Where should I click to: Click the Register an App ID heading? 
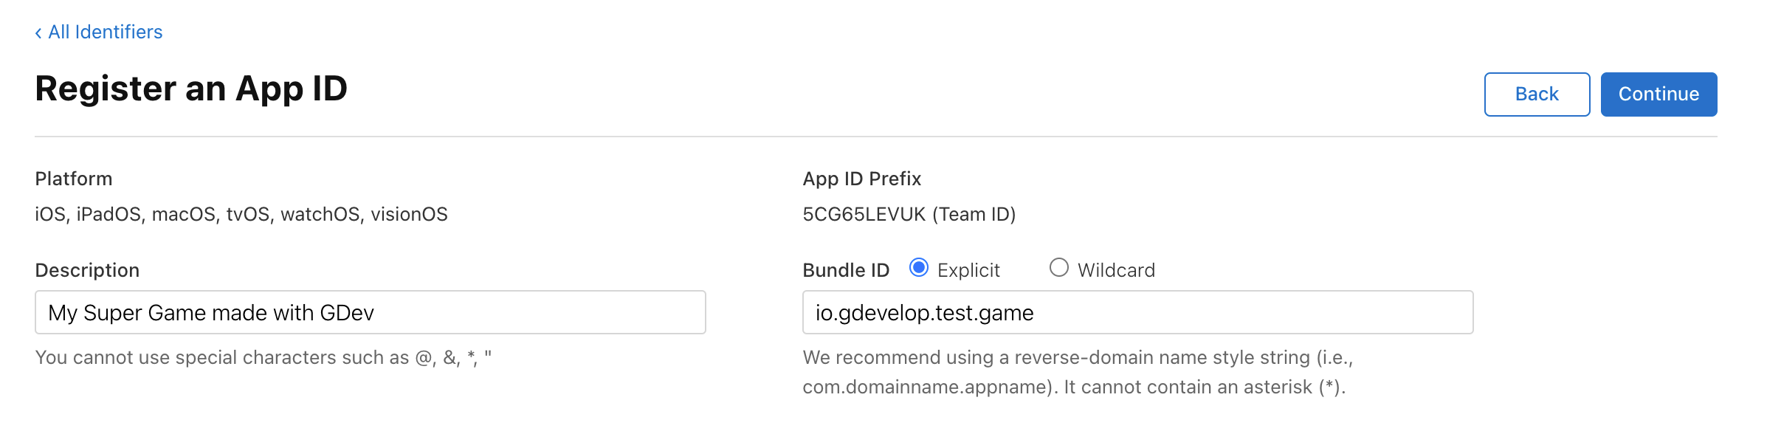point(193,89)
